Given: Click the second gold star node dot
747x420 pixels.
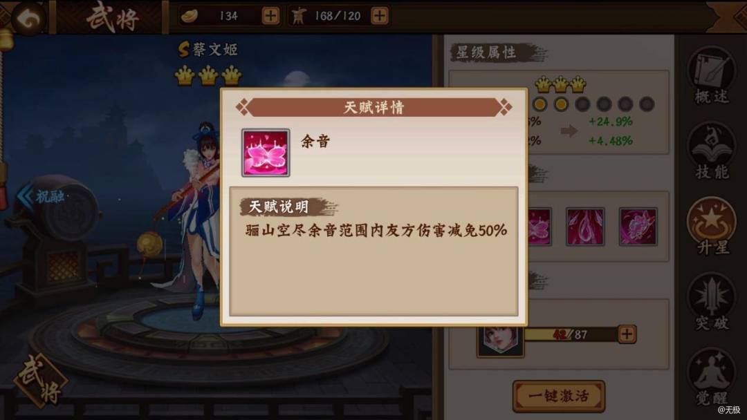Looking at the screenshot, I should pos(561,104).
